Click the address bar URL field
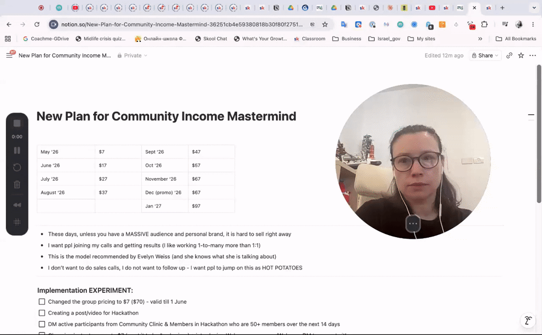The image size is (542, 335). coord(182,24)
